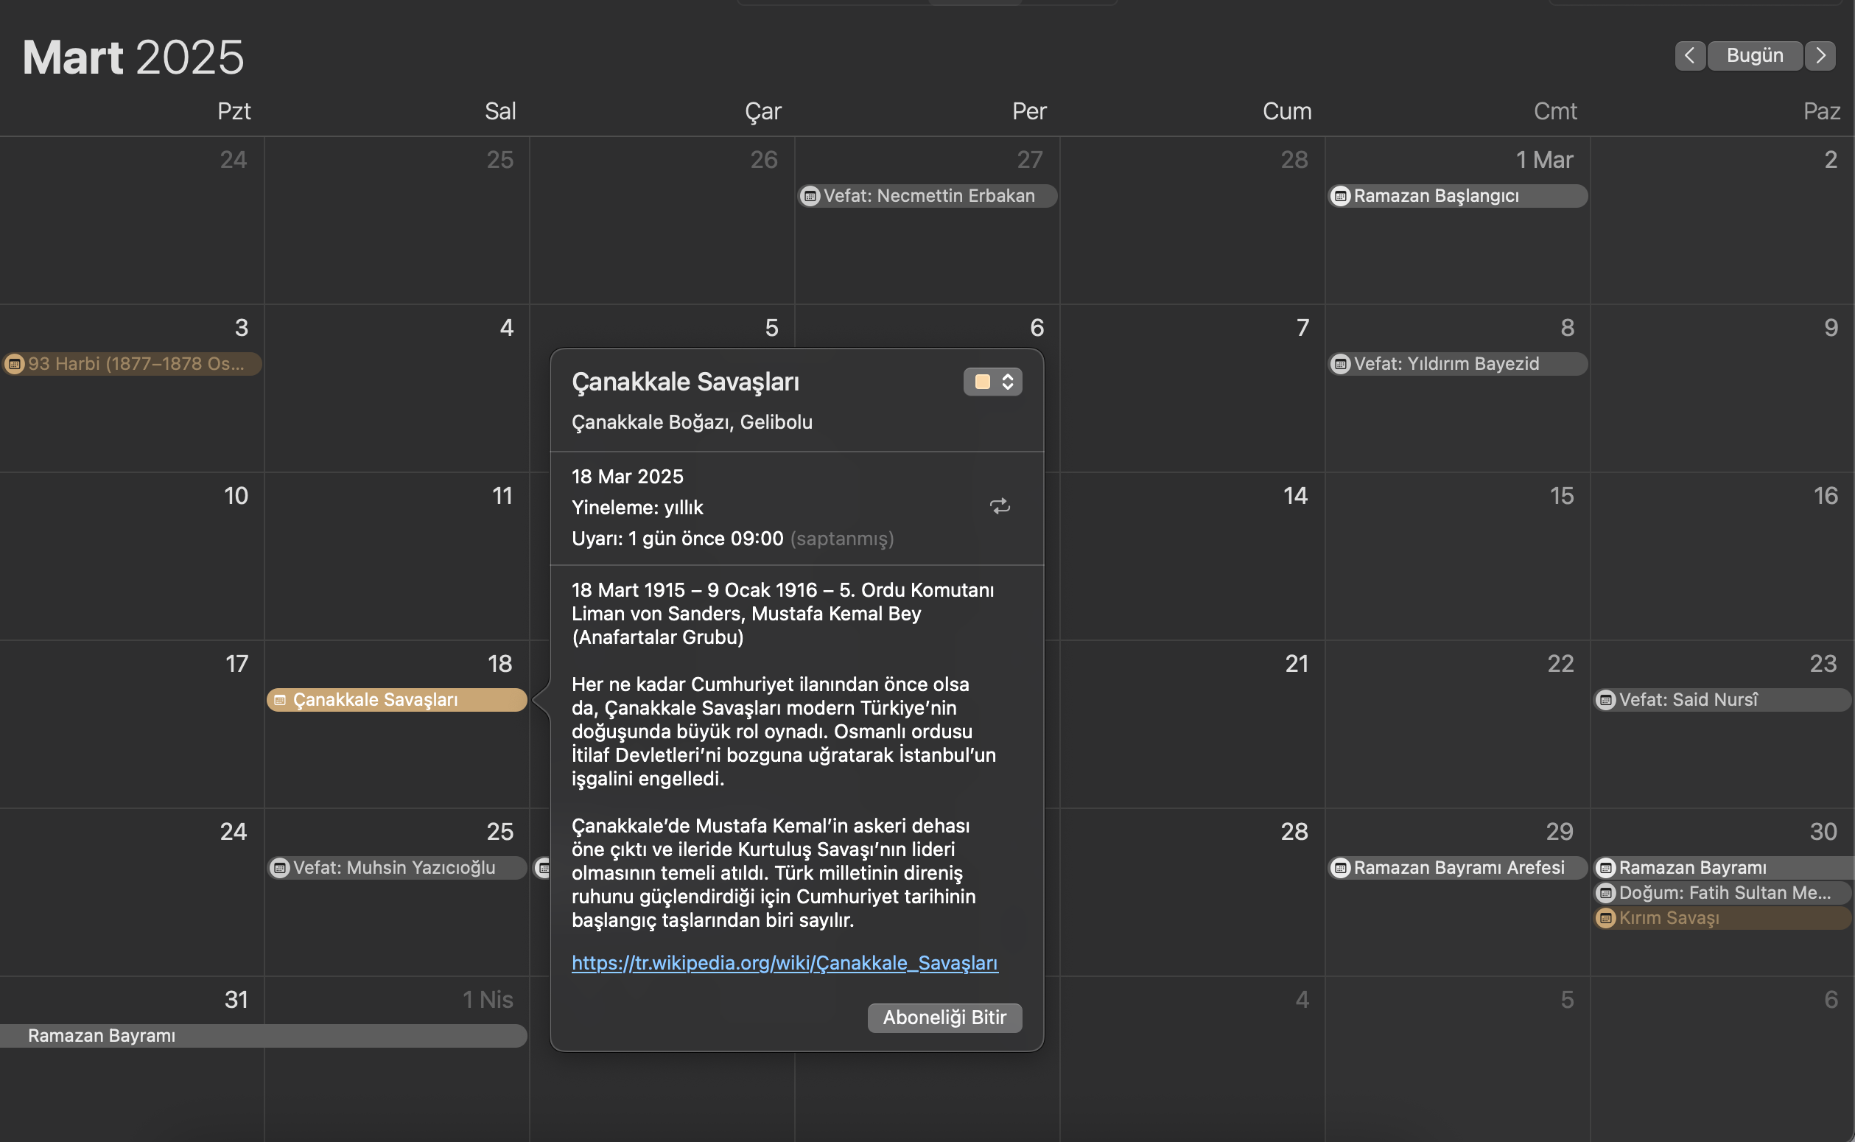The image size is (1855, 1142).
Task: Click icon of Kırım Savaşı event
Action: click(x=1606, y=919)
